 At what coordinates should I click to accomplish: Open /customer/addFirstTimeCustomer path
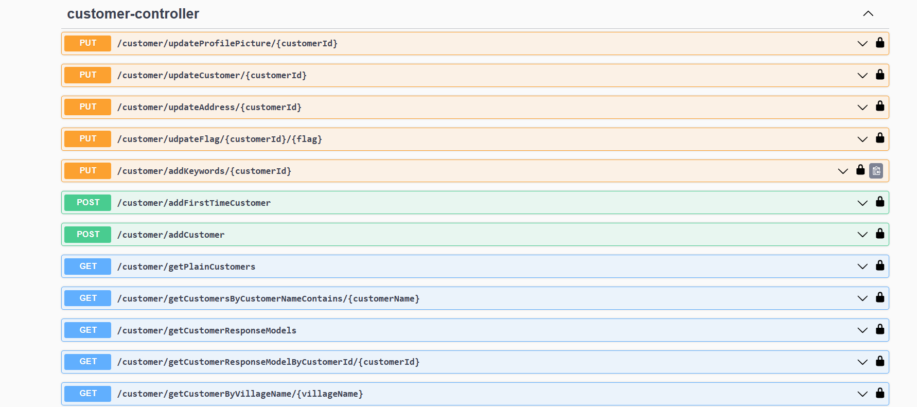(194, 203)
